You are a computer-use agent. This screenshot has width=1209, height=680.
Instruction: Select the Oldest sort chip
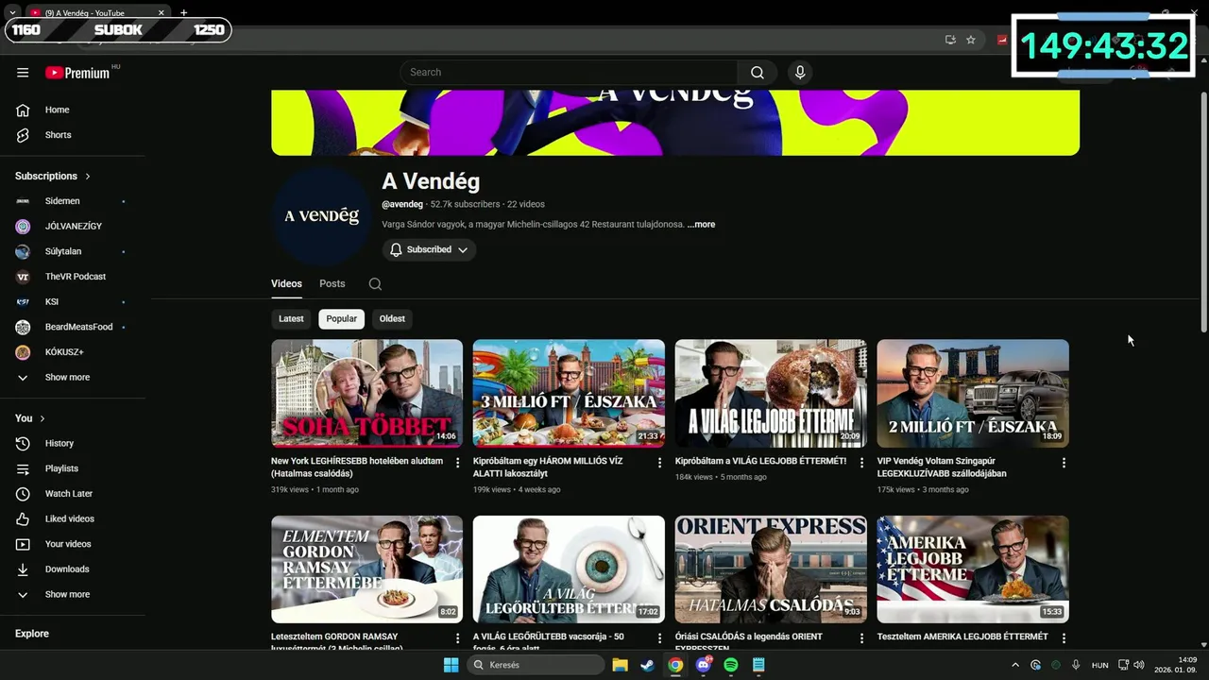tap(392, 319)
